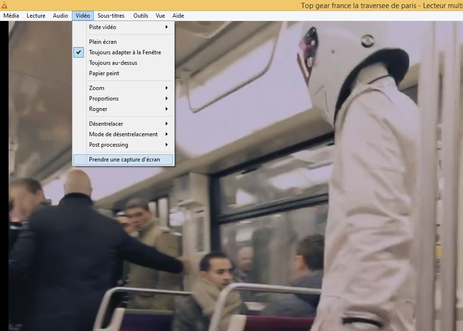Expand the Rogner submenu
Viewport: 463px width, 331px height.
click(x=123, y=109)
